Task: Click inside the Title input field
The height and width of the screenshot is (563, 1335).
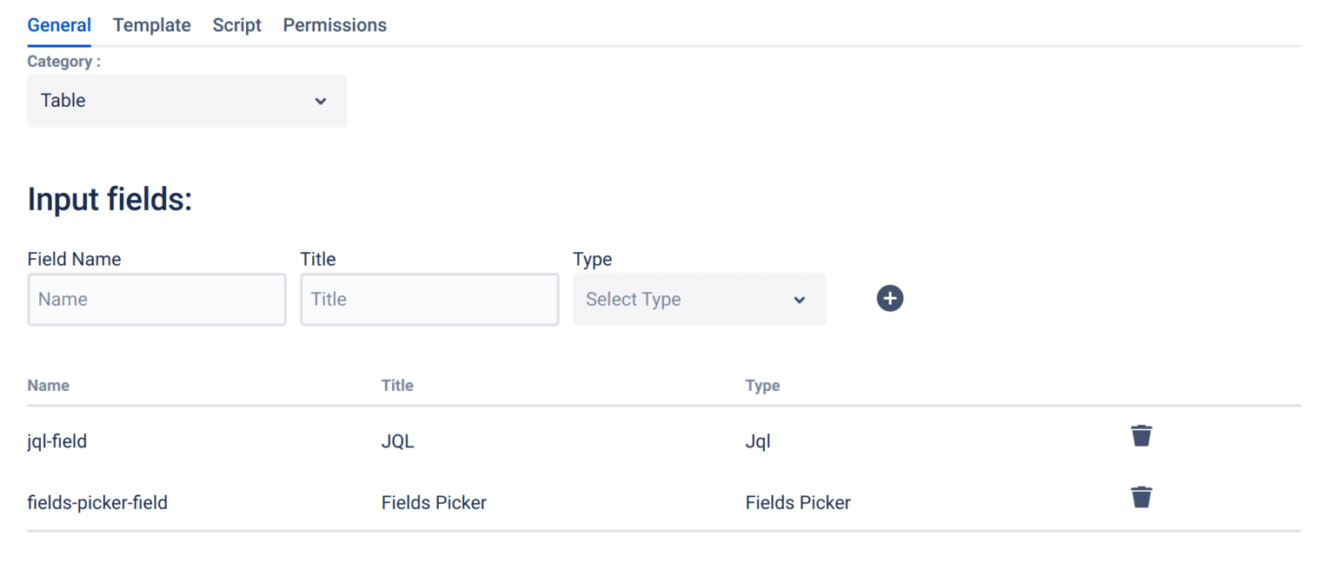Action: click(429, 299)
